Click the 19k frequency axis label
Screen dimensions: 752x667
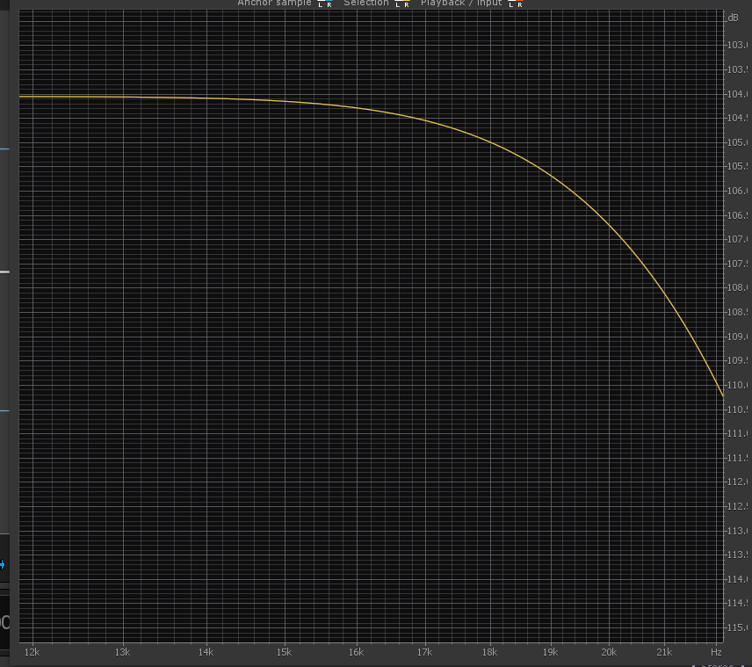click(550, 652)
